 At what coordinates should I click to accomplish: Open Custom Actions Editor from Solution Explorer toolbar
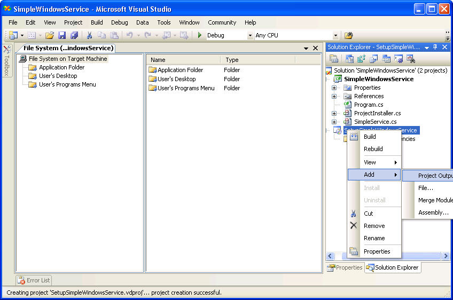click(x=399, y=59)
